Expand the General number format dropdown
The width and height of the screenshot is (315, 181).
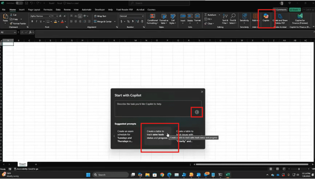pyautogui.click(x=143, y=16)
